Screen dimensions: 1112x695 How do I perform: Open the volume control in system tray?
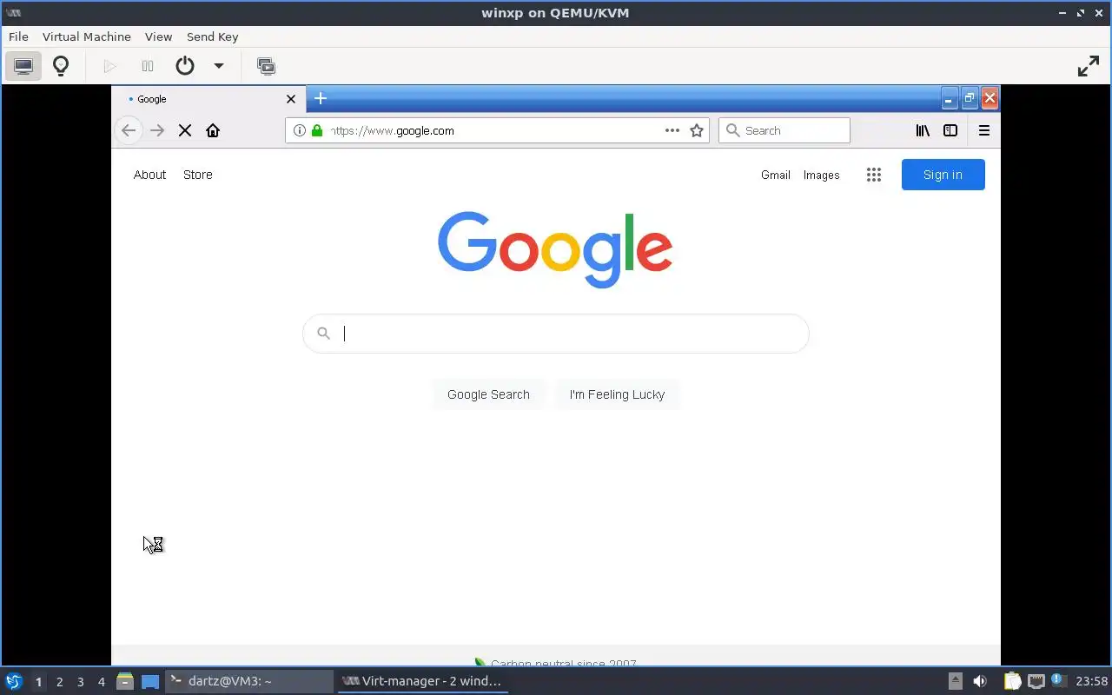980,681
